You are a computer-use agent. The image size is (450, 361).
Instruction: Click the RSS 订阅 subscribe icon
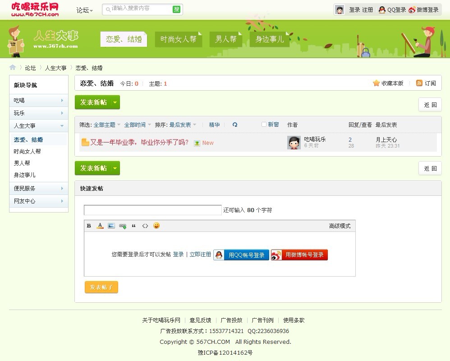click(x=419, y=83)
